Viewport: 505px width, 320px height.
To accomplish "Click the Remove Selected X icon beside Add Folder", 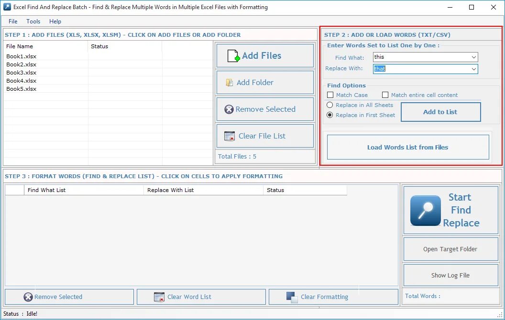I will tap(229, 109).
